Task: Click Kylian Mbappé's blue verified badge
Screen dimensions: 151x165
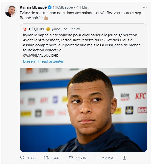Action: pyautogui.click(x=50, y=7)
